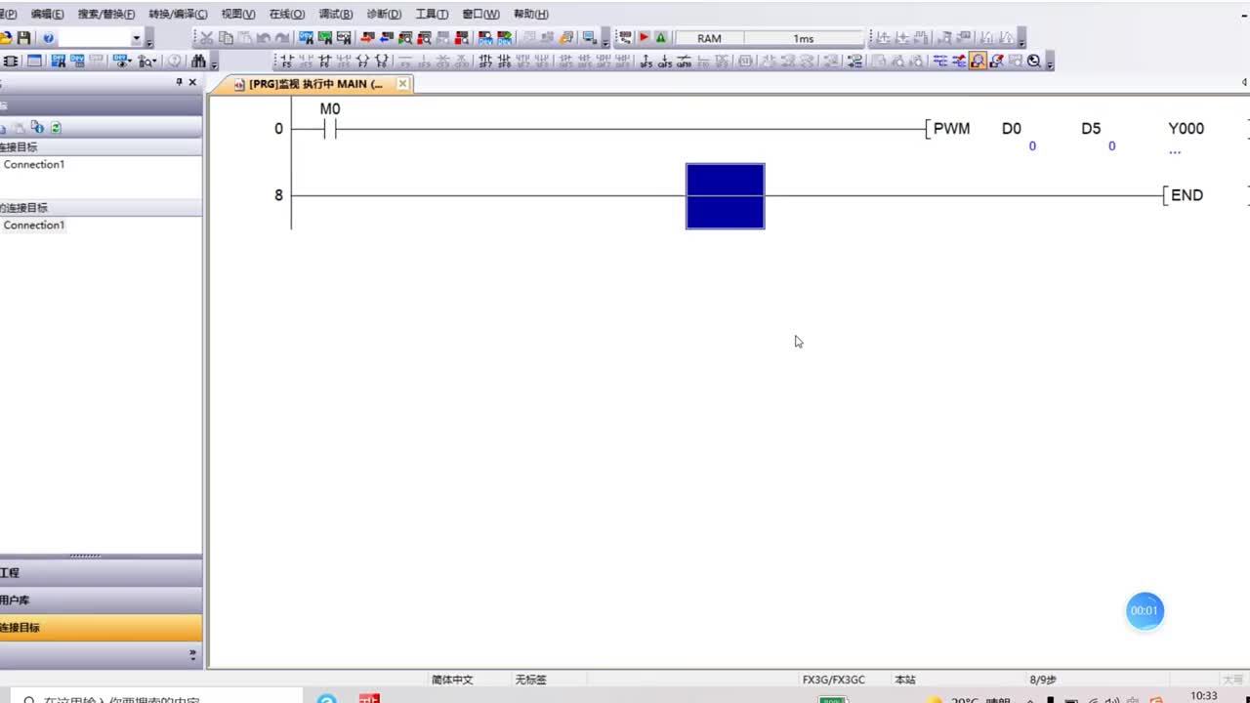Open the 转换/编译(C) menu
Screen dimensions: 1250x703
[178, 14]
